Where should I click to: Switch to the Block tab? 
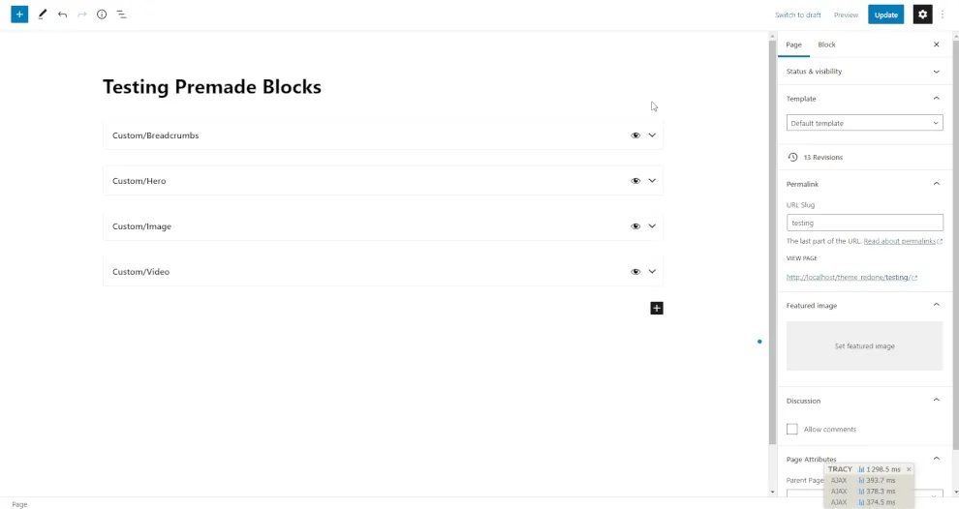[x=826, y=45]
